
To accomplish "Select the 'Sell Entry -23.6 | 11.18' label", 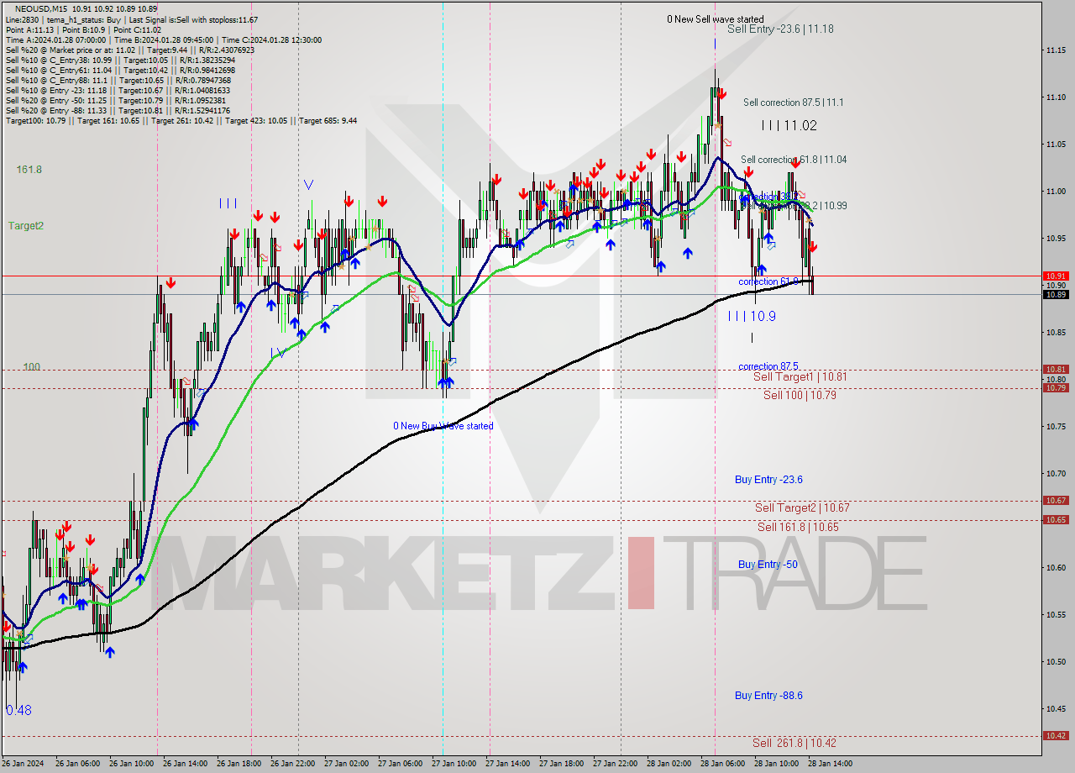I will (x=780, y=29).
